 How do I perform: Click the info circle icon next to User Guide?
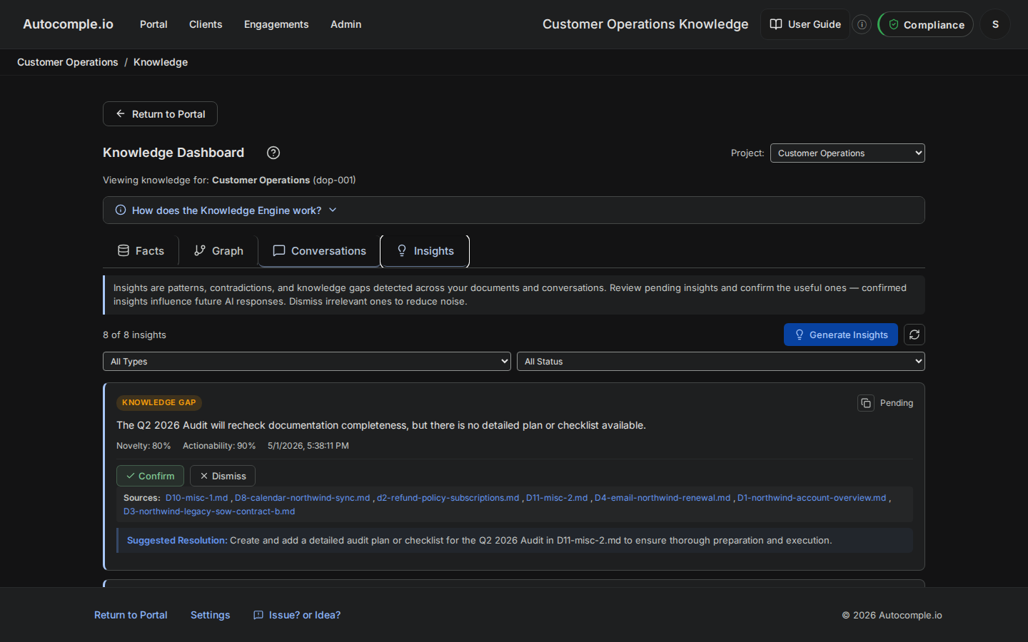[x=862, y=24]
